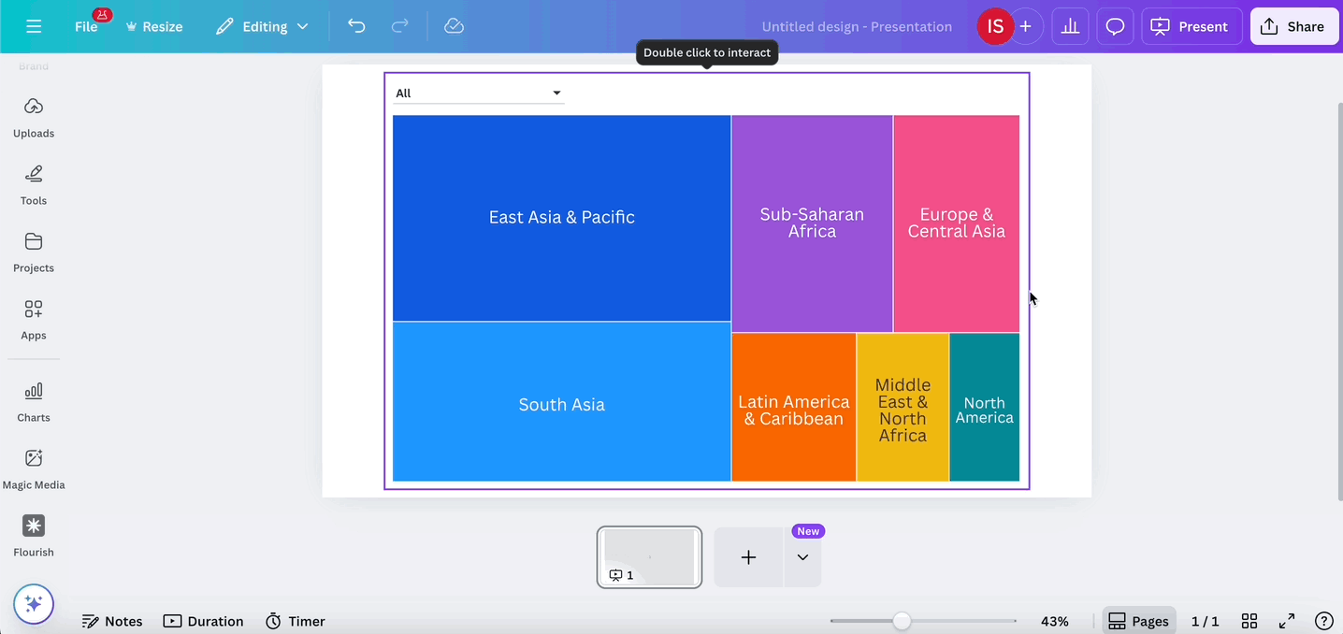Open the comments speech bubble icon
This screenshot has width=1343, height=634.
click(x=1115, y=26)
